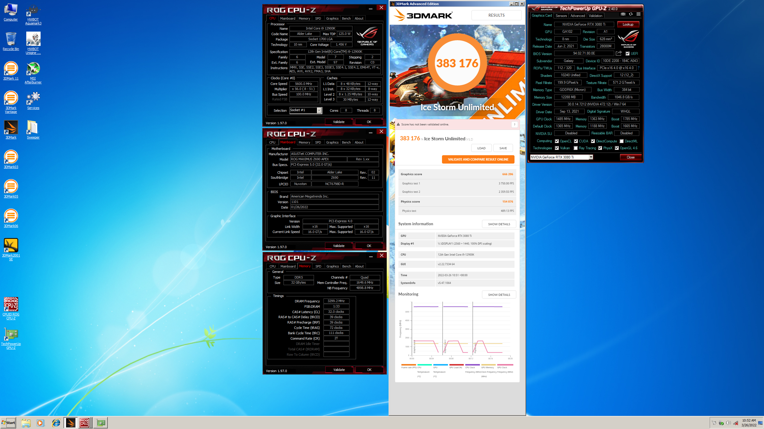Open Graphics tab in bottom CPU-Z window

tap(332, 266)
